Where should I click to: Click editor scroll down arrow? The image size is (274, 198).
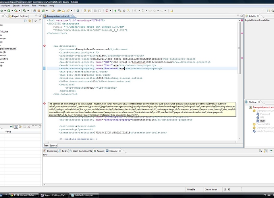(x=239, y=139)
